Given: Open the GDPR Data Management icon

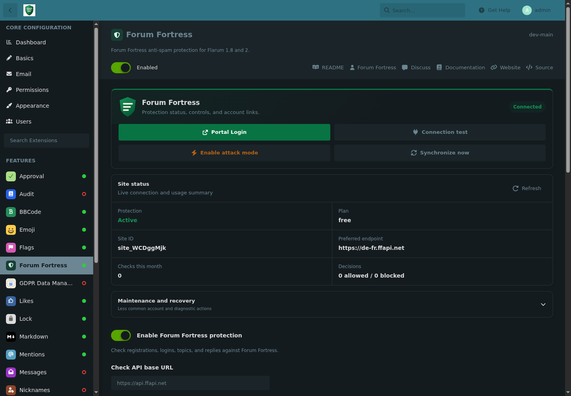Looking at the screenshot, I should [x=11, y=283].
